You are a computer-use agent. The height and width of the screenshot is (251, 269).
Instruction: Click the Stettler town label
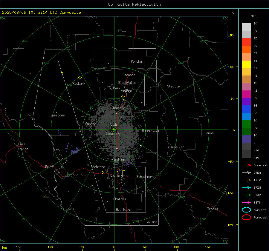(174, 86)
